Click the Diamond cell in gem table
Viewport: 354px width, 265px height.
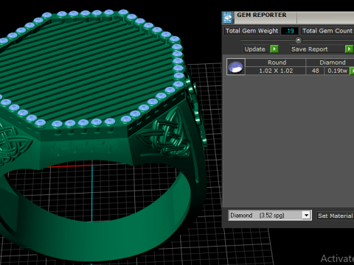point(330,63)
